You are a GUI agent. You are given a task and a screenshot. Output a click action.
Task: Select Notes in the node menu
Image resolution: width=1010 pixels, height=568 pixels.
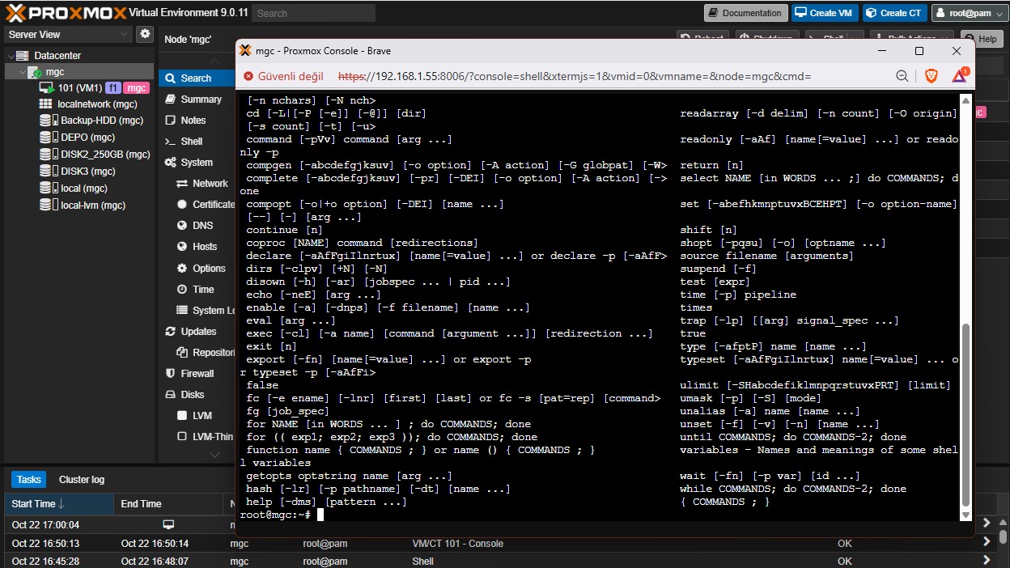click(193, 121)
